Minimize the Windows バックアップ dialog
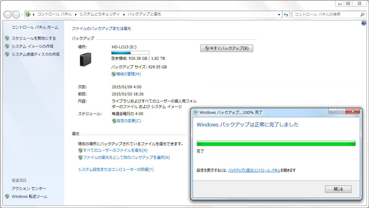 [333, 111]
